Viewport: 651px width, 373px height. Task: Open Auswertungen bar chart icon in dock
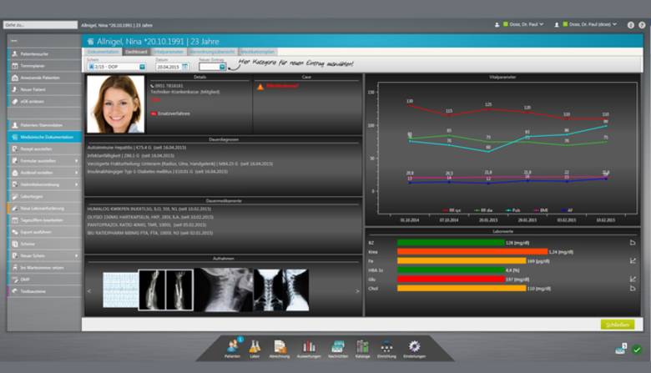pos(309,345)
